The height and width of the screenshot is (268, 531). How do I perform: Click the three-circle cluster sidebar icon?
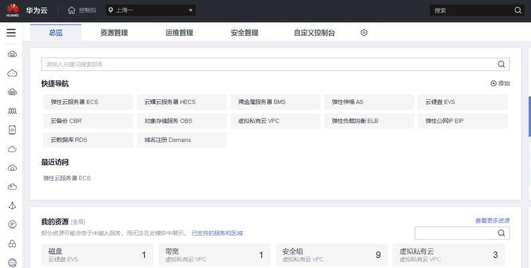(x=12, y=243)
